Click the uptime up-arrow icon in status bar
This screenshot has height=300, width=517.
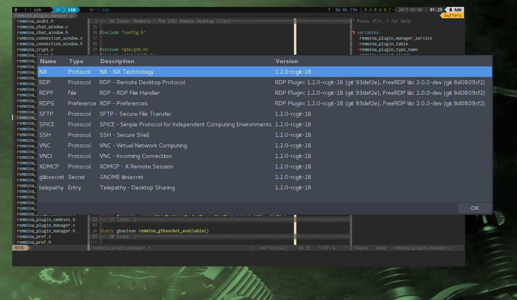pos(329,10)
